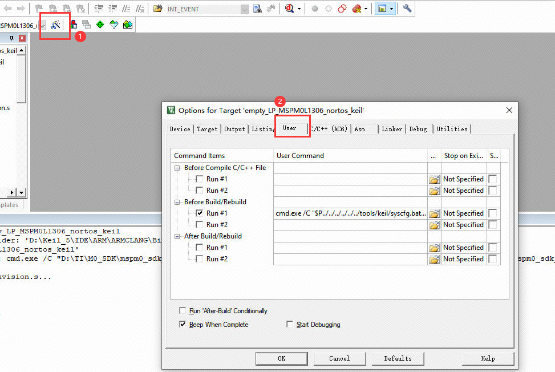Click kill all breakpoints icon
The width and height of the screenshot is (555, 372).
(x=357, y=9)
